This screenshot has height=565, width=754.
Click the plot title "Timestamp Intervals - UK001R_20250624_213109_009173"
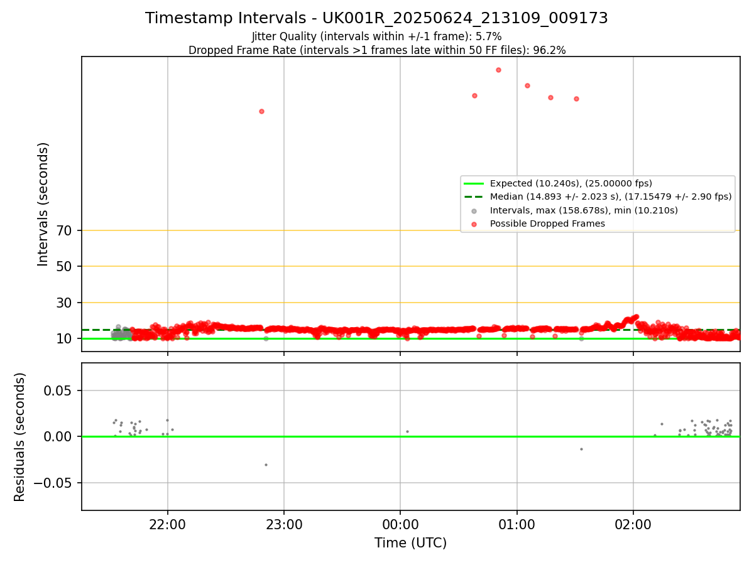click(x=376, y=18)
